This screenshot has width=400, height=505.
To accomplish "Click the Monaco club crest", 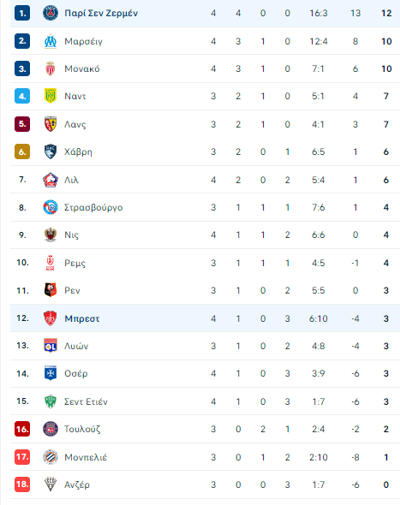I will point(51,68).
